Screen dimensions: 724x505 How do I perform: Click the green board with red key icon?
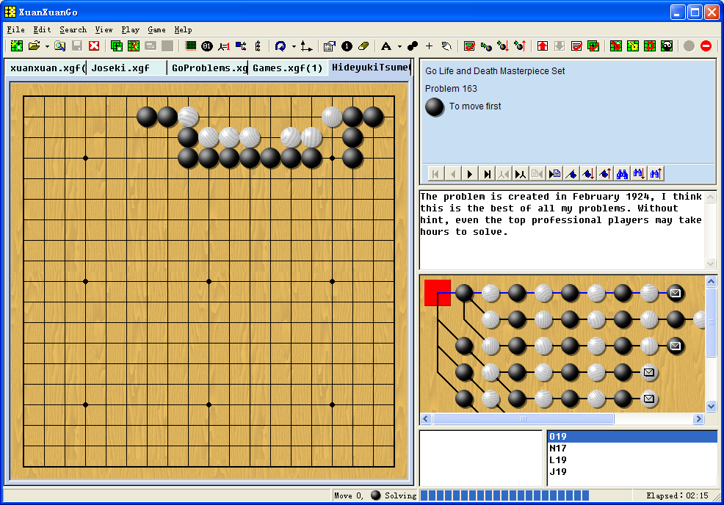[x=616, y=46]
